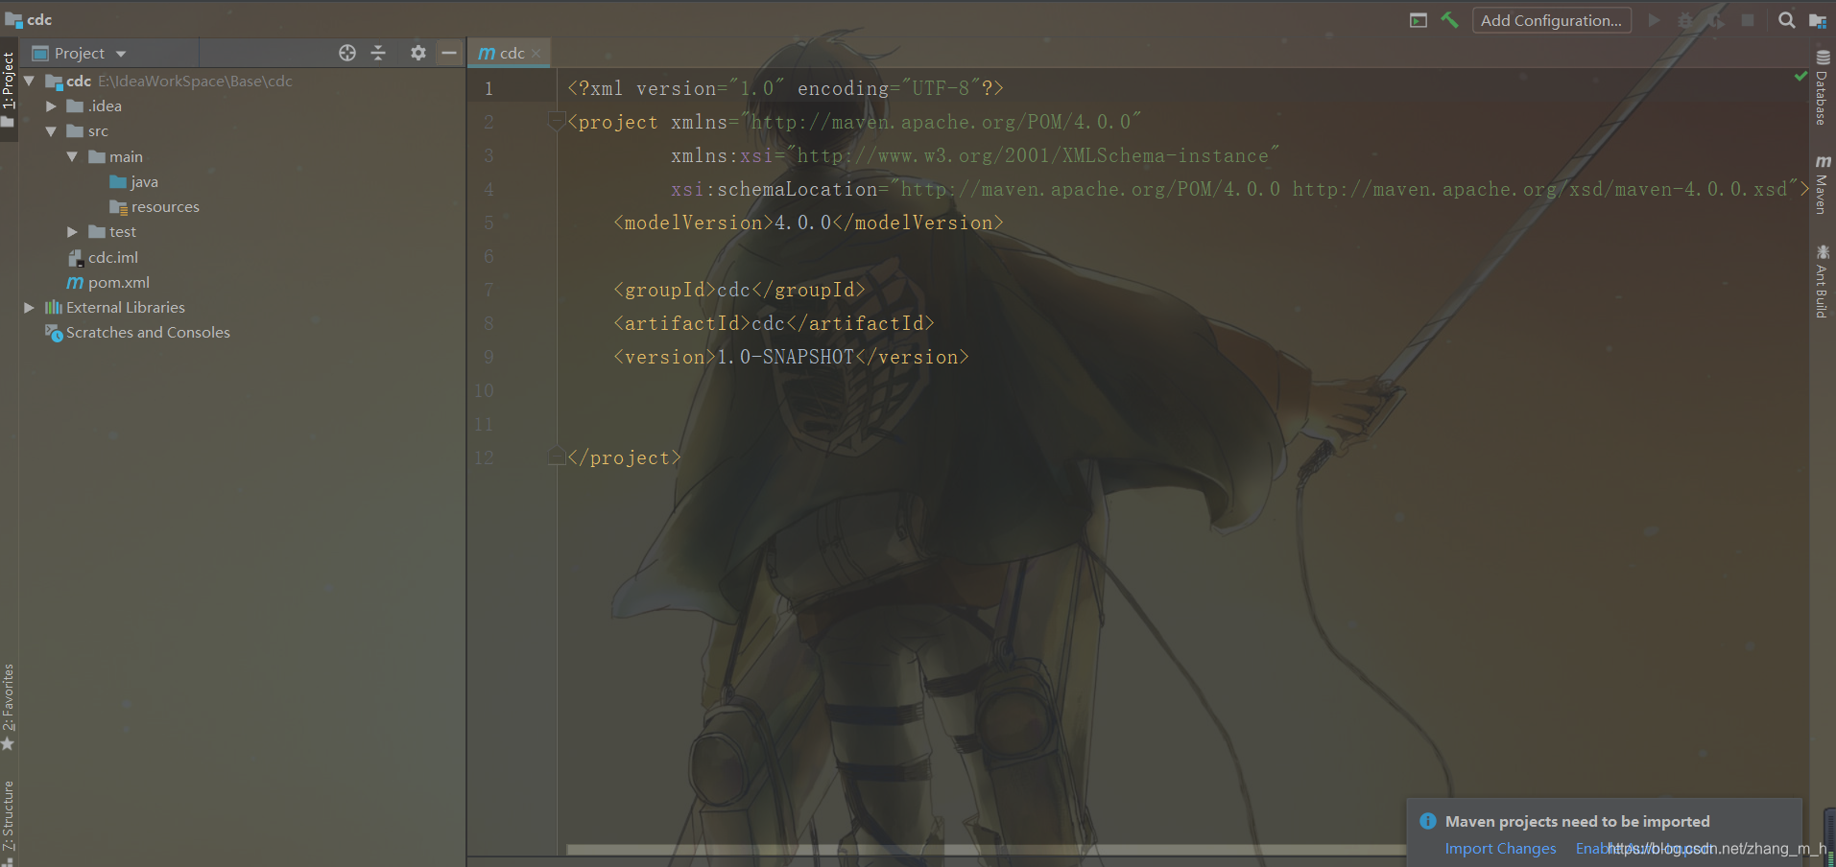
Task: Open the Database tool window
Action: click(1822, 88)
